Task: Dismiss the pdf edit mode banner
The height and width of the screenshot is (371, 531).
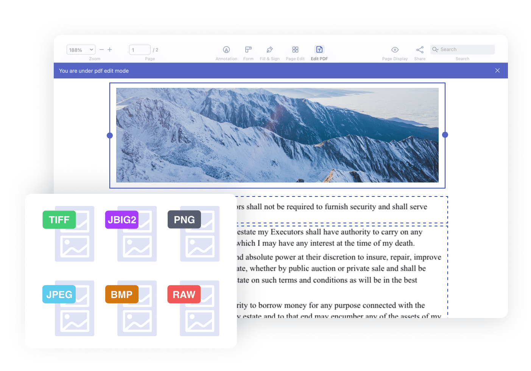Action: pyautogui.click(x=497, y=70)
